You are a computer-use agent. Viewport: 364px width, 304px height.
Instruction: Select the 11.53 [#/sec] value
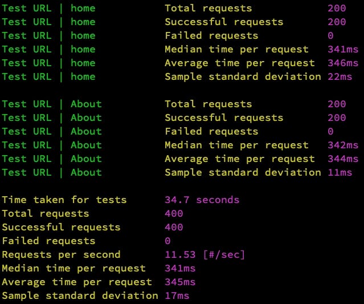pyautogui.click(x=205, y=255)
